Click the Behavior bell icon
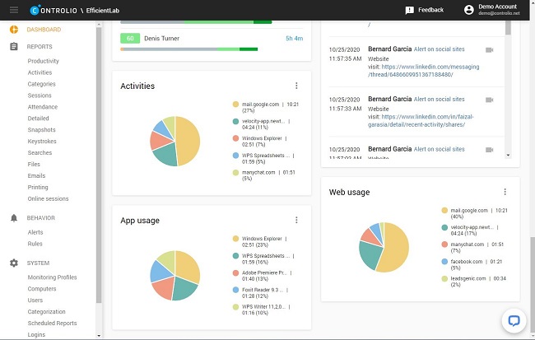Image resolution: width=535 pixels, height=340 pixels. coord(14,218)
